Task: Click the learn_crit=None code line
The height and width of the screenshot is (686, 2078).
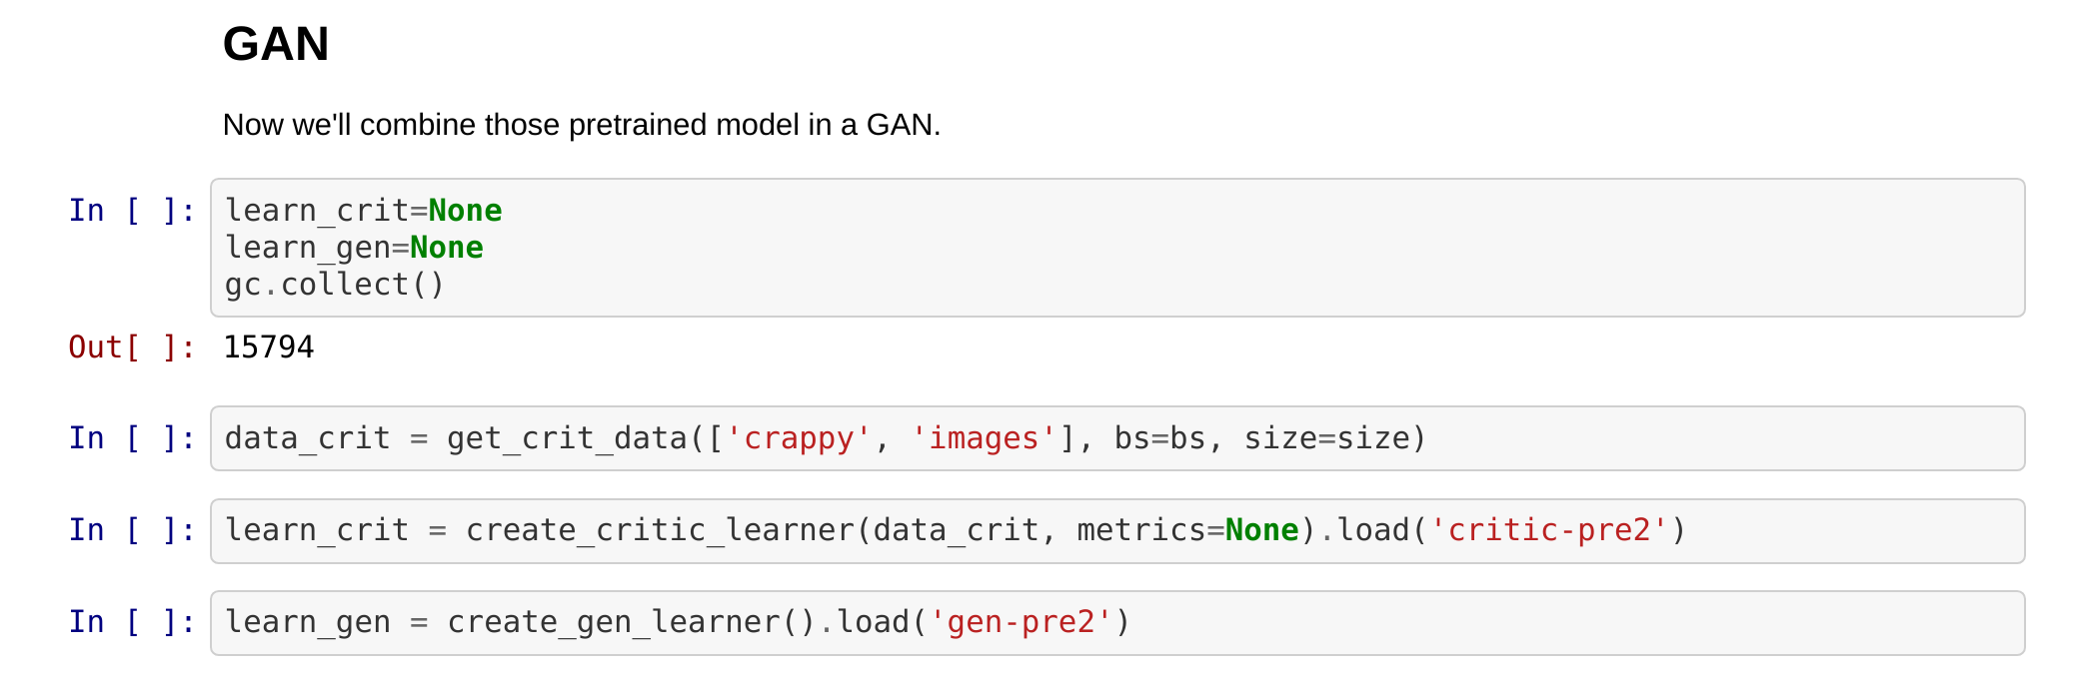Action: tap(364, 211)
